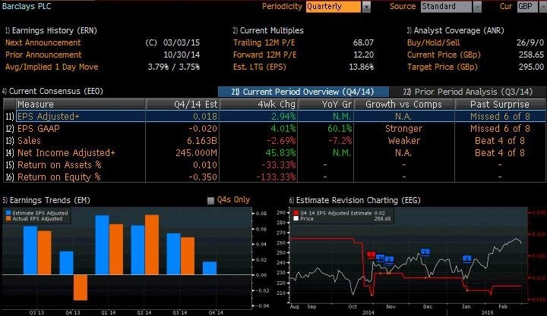The height and width of the screenshot is (316, 547).
Task: Click the YoY Gr column header
Action: pyautogui.click(x=326, y=105)
